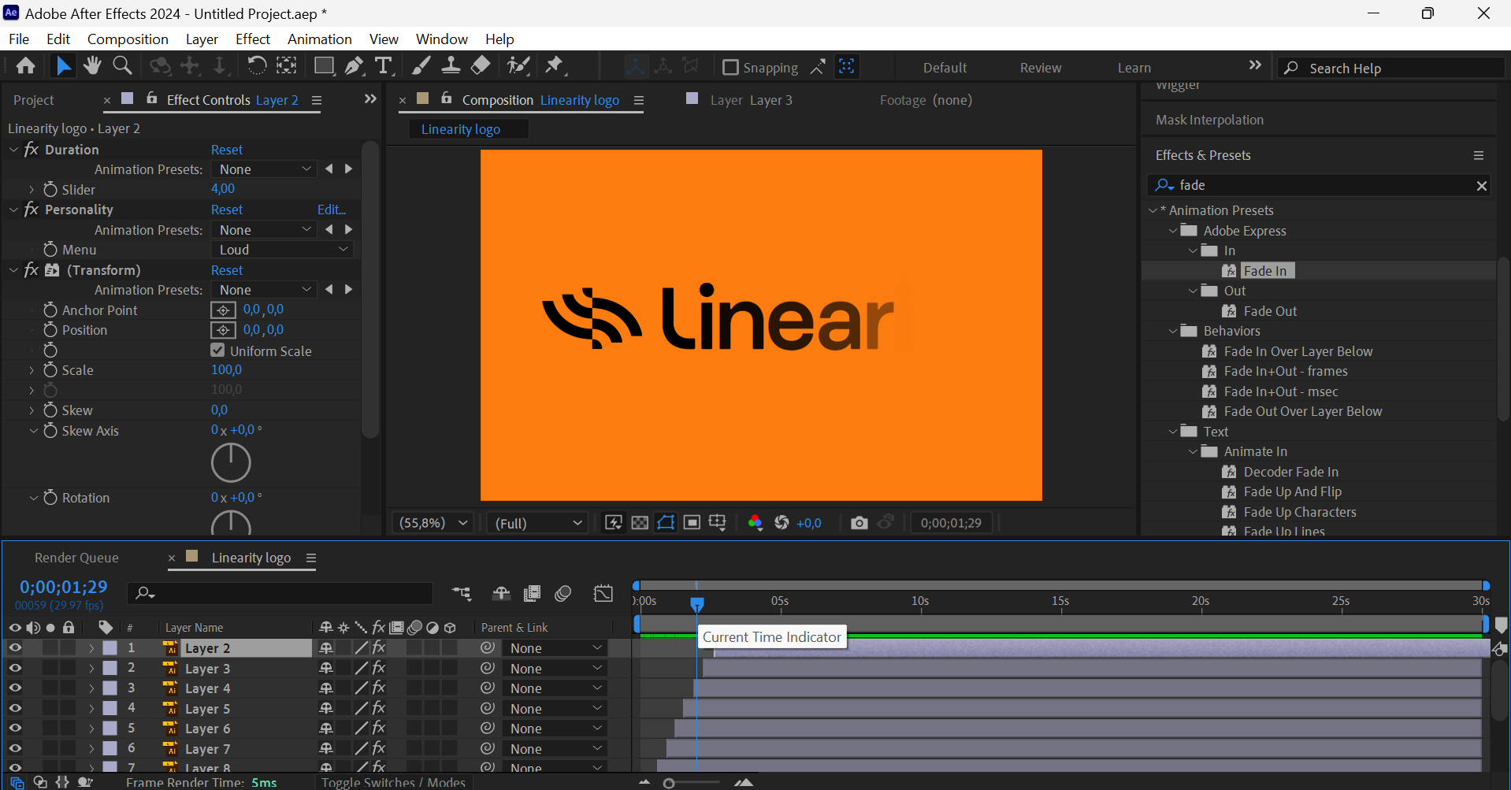
Task: Switch to the Render Queue tab
Action: tap(76, 558)
